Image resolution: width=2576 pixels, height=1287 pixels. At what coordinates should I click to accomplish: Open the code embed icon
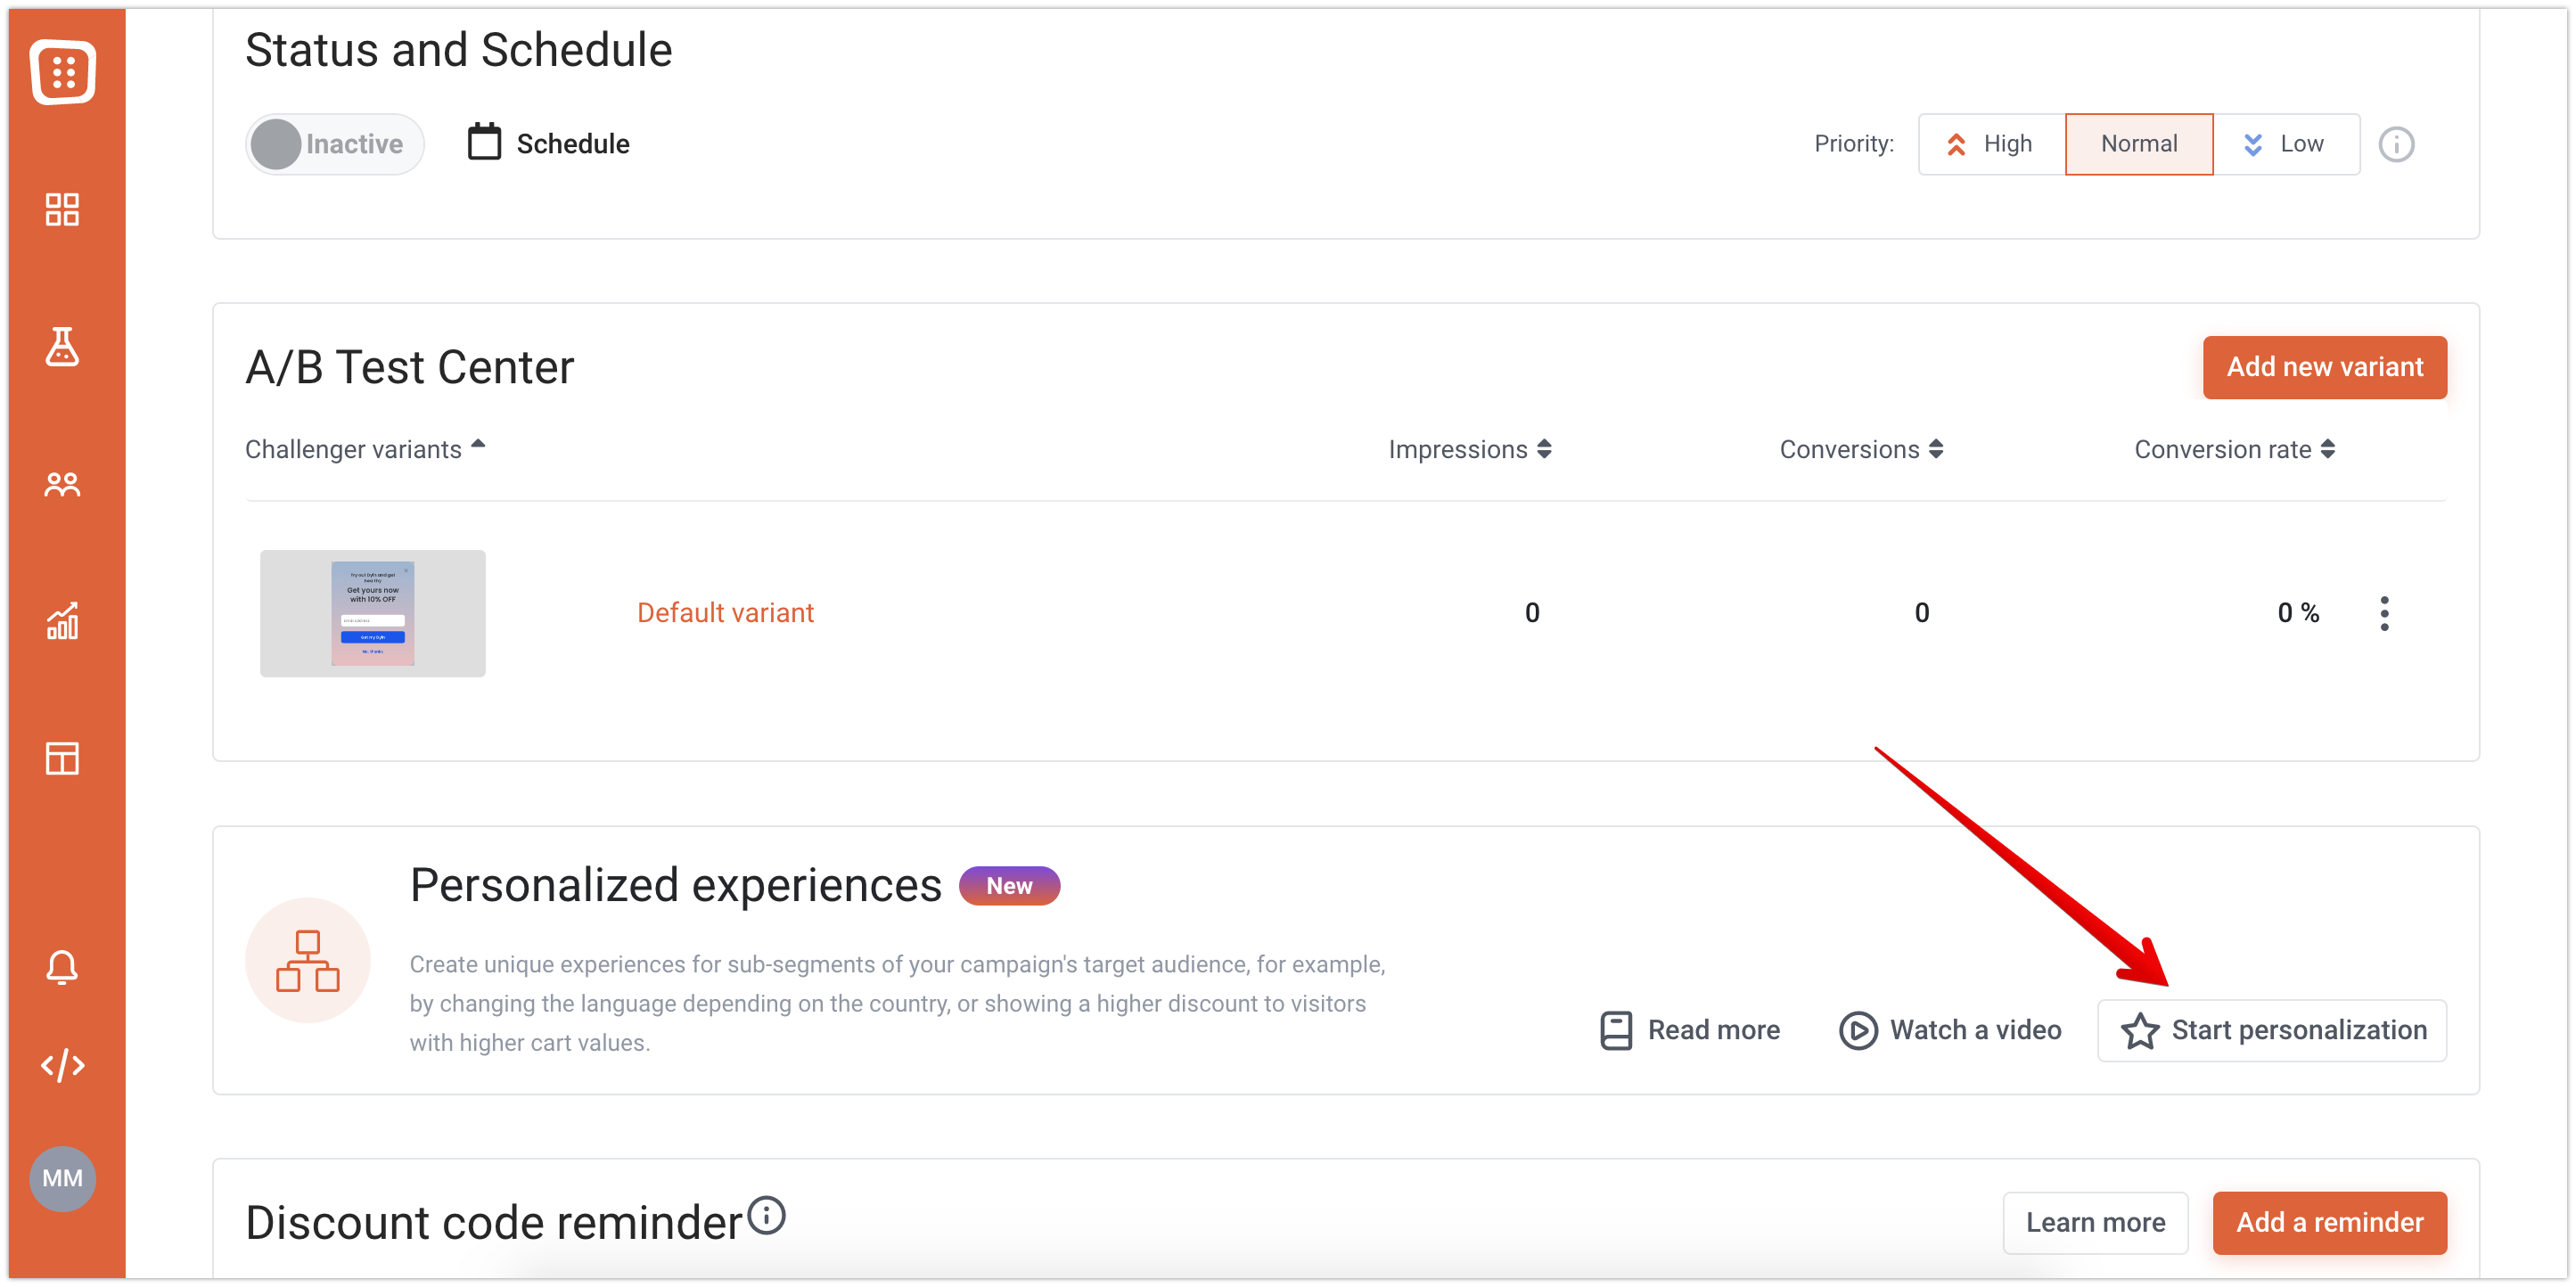click(62, 1065)
